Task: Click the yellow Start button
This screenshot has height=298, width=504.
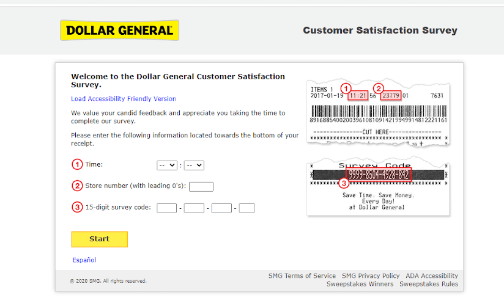Action: pos(99,239)
